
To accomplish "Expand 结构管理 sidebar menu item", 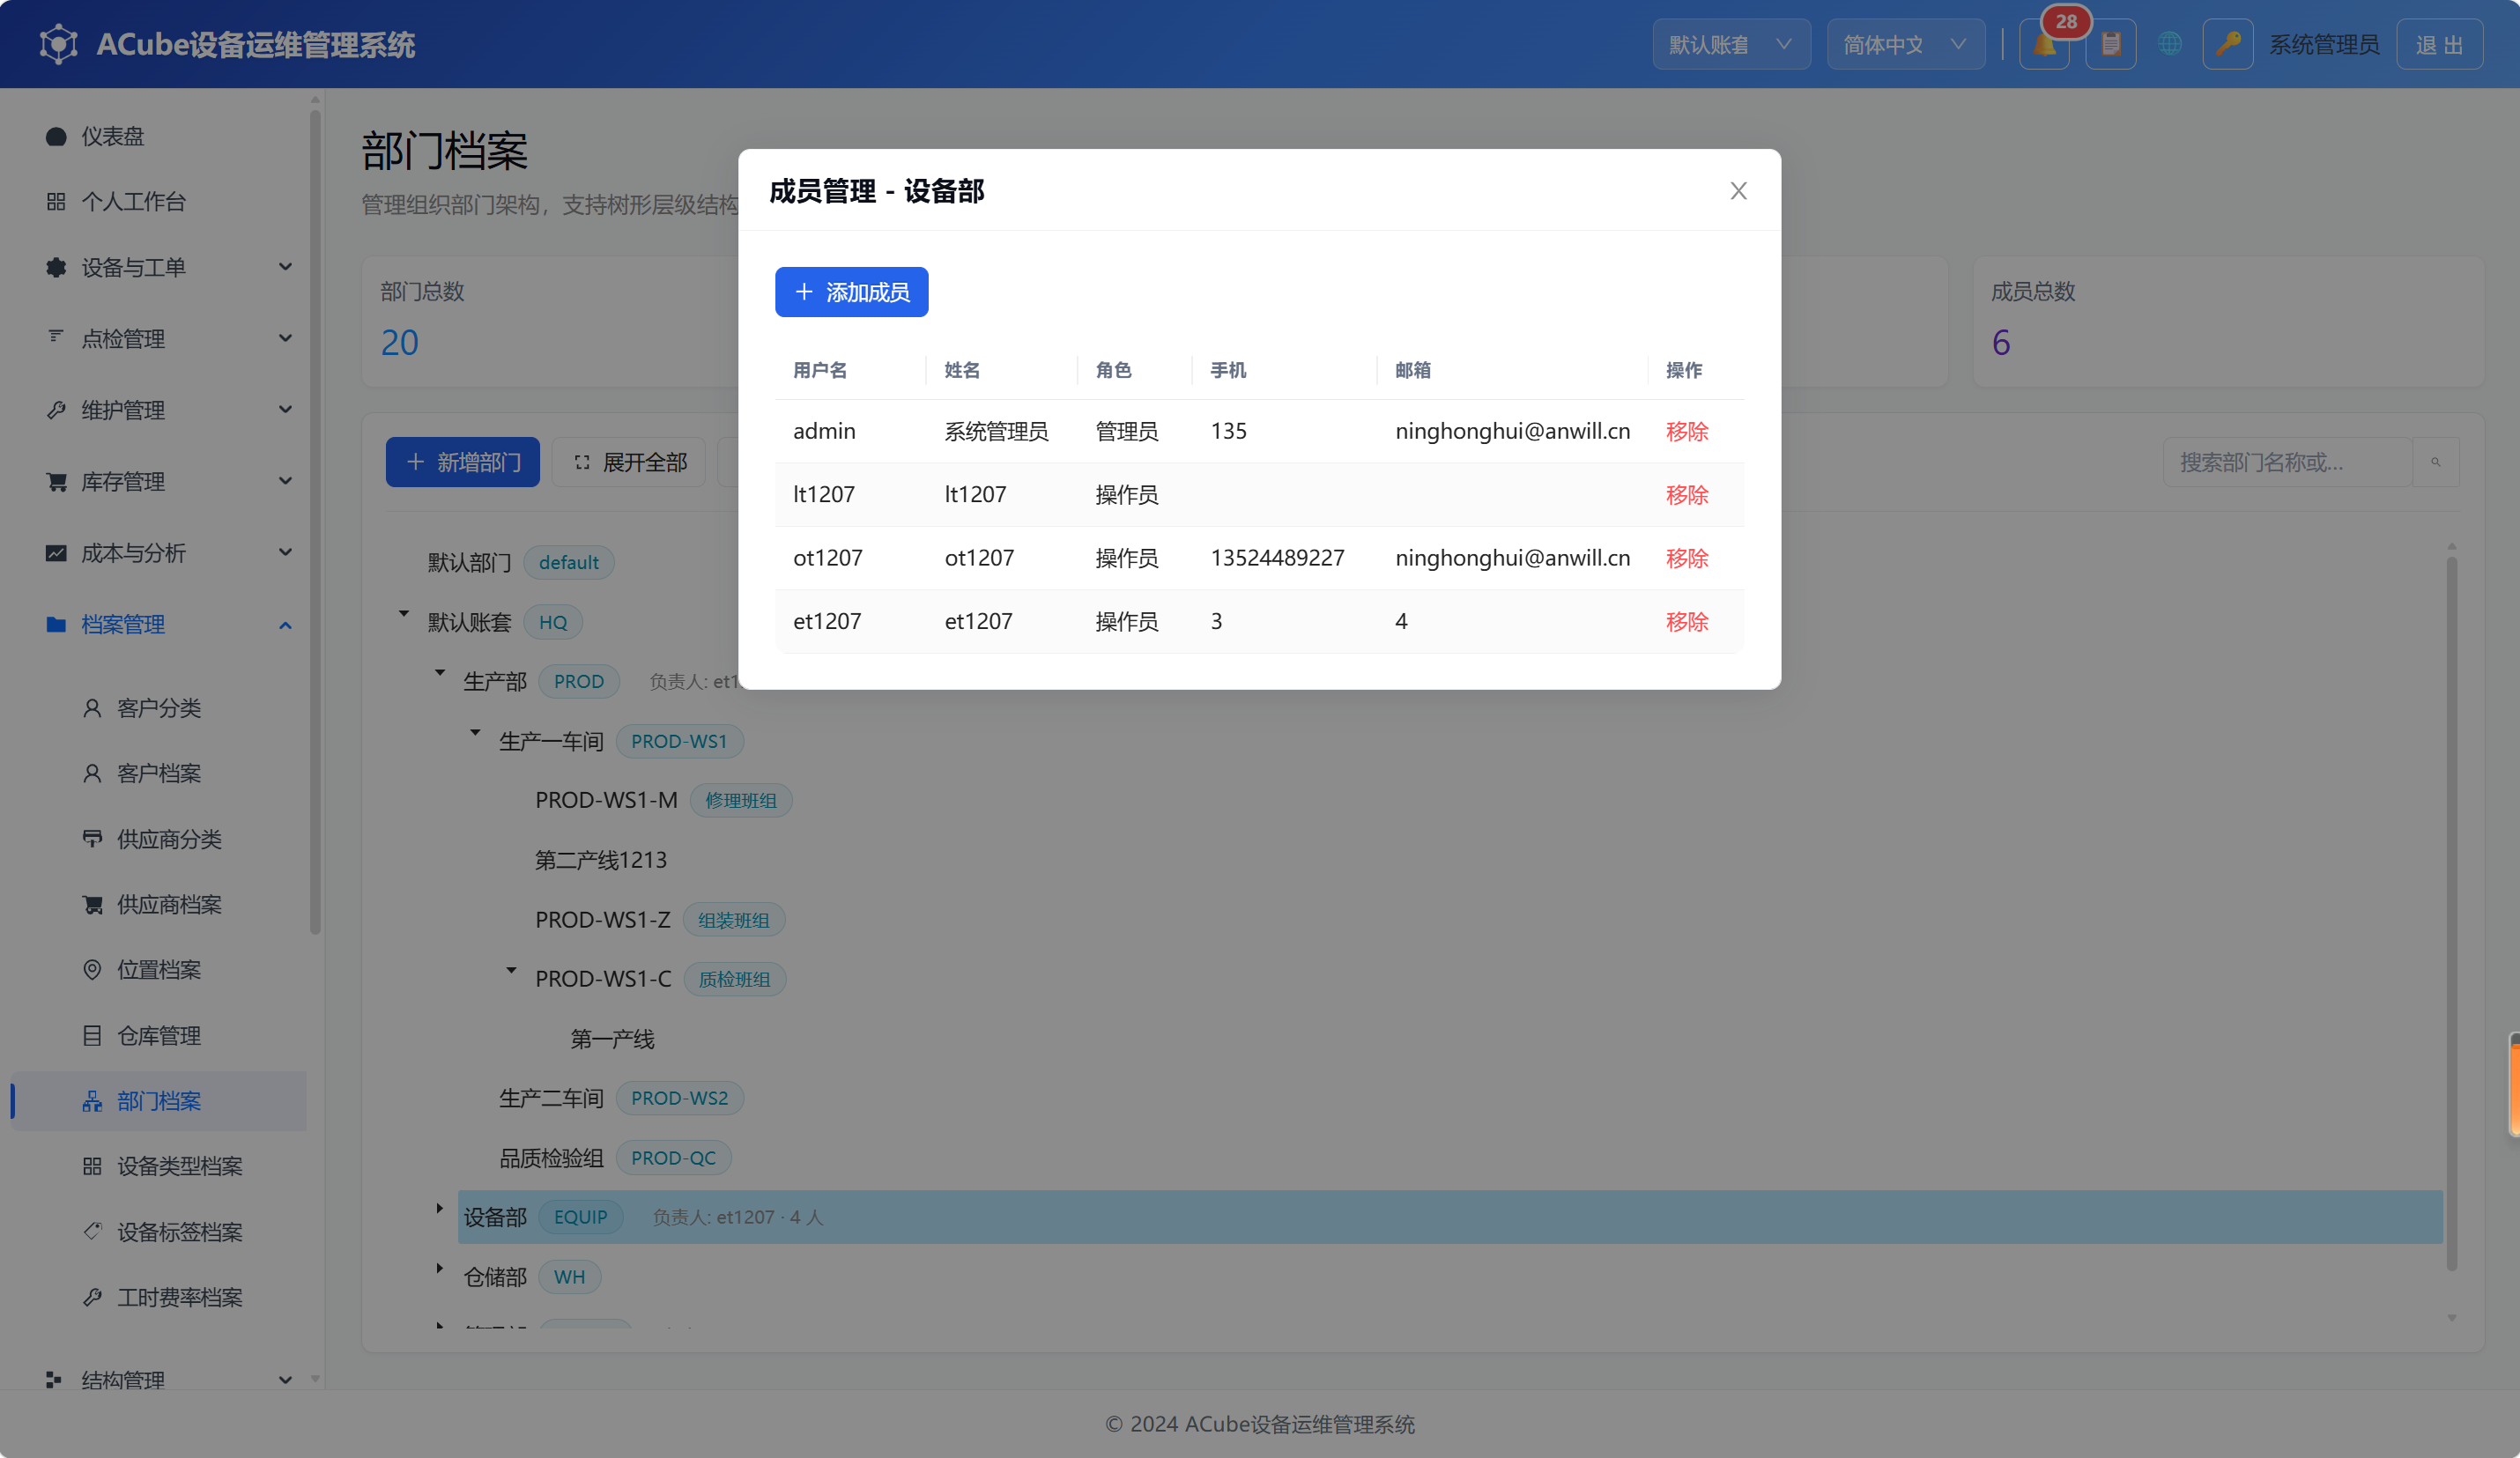I will point(160,1379).
